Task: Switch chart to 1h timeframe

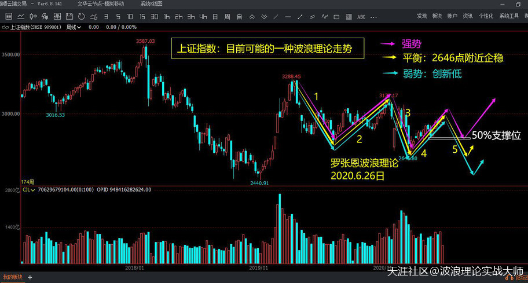Action: click(x=167, y=16)
